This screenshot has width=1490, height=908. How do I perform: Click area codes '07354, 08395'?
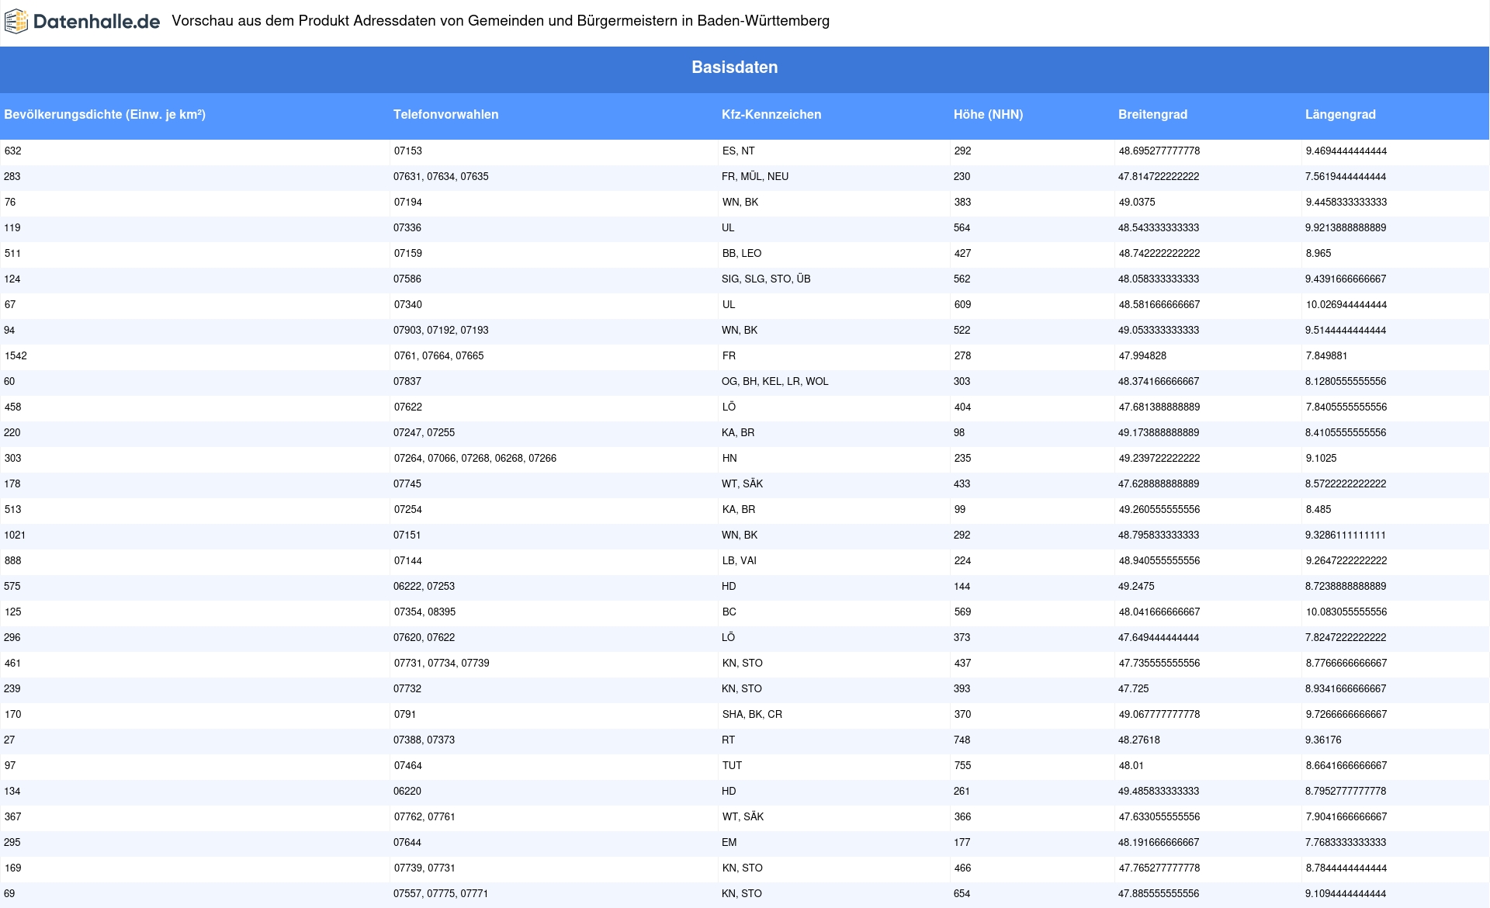pyautogui.click(x=424, y=612)
